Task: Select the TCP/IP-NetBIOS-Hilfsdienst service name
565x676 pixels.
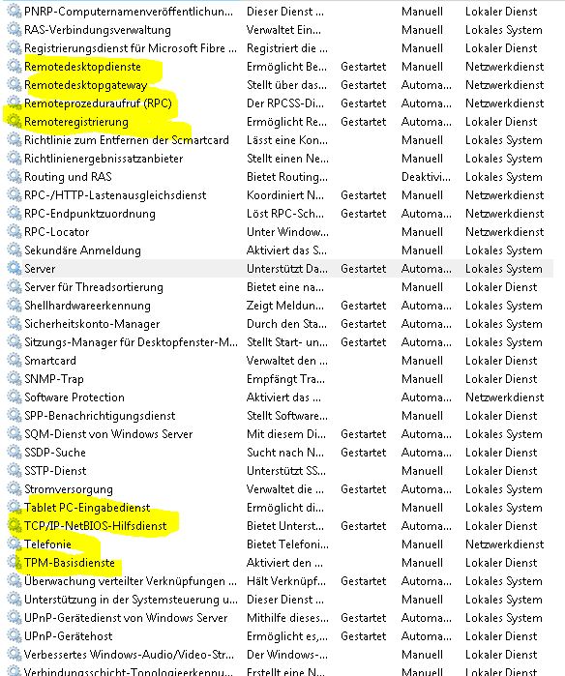Action: 96,526
